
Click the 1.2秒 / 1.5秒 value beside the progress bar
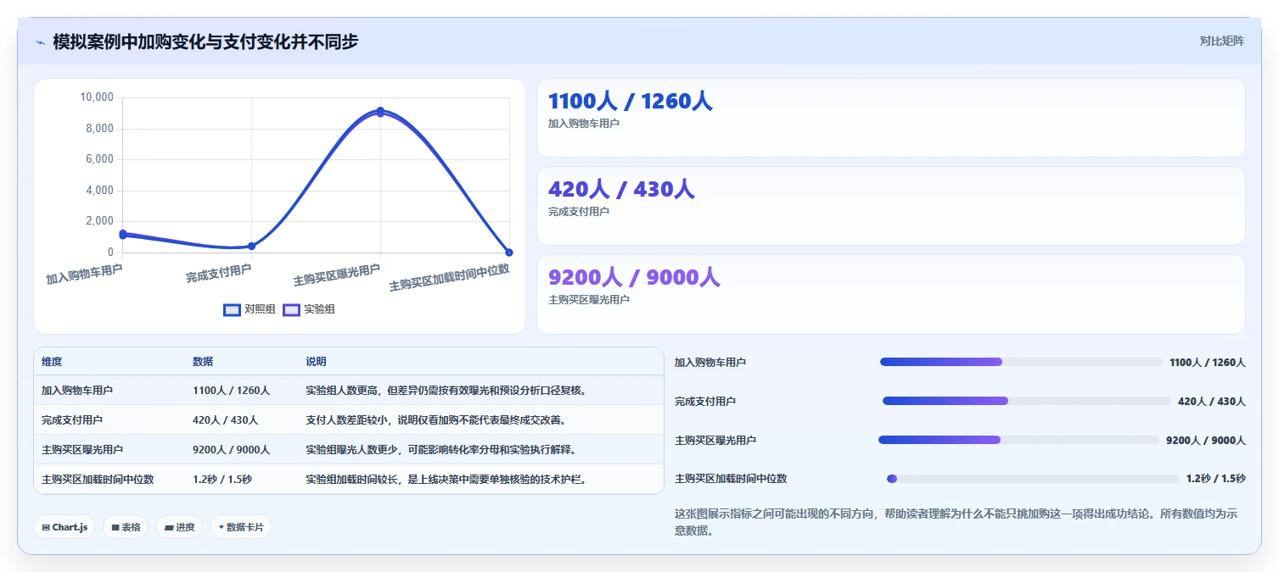click(1215, 479)
